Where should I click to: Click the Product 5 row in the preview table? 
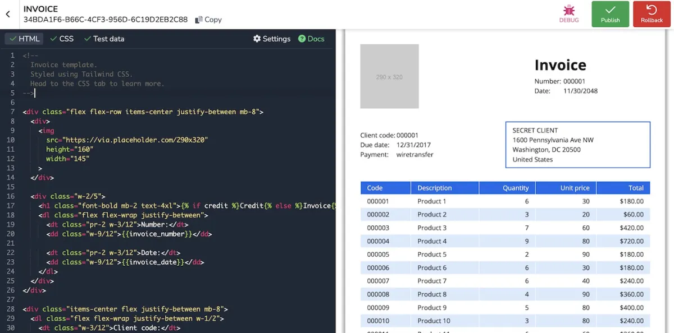tap(505, 255)
